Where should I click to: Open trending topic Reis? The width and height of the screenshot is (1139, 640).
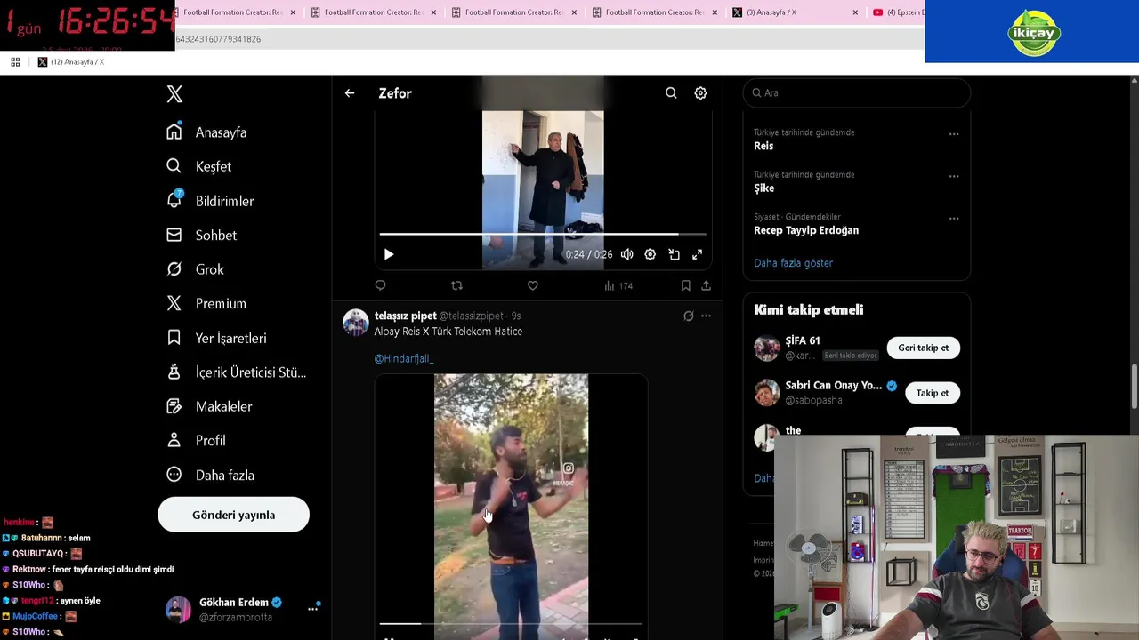[x=763, y=146]
